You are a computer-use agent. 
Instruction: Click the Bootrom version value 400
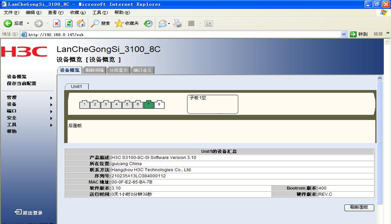[322, 188]
